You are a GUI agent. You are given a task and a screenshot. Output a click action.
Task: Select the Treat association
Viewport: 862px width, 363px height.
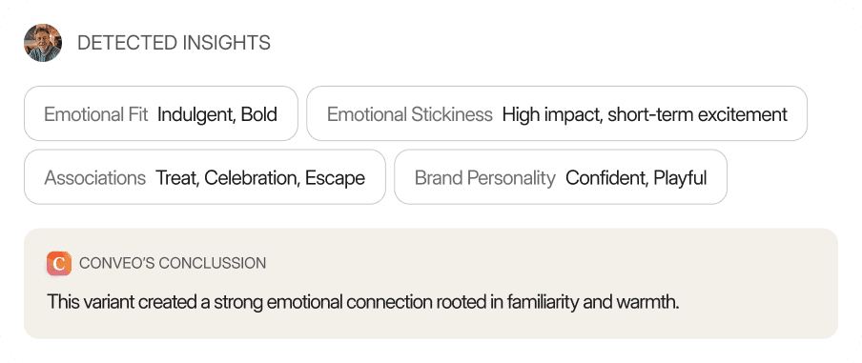[177, 178]
